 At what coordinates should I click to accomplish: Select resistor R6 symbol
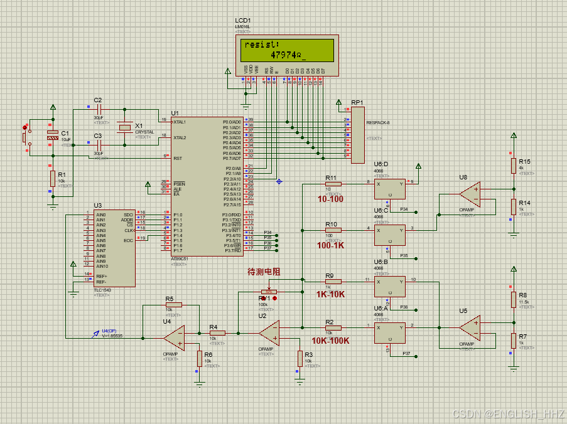(199, 359)
